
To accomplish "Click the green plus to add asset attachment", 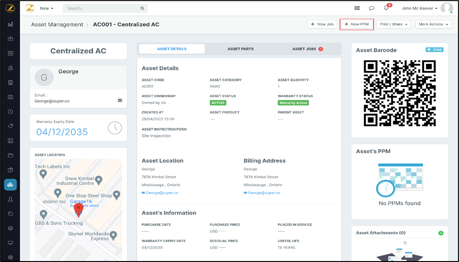I will 441,233.
